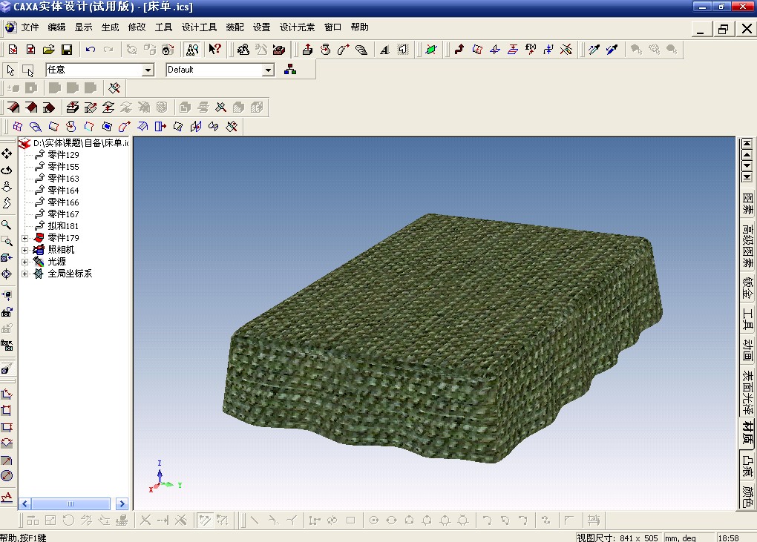Select the pan camera tool in left toolbar
This screenshot has width=757, height=542.
(x=7, y=153)
